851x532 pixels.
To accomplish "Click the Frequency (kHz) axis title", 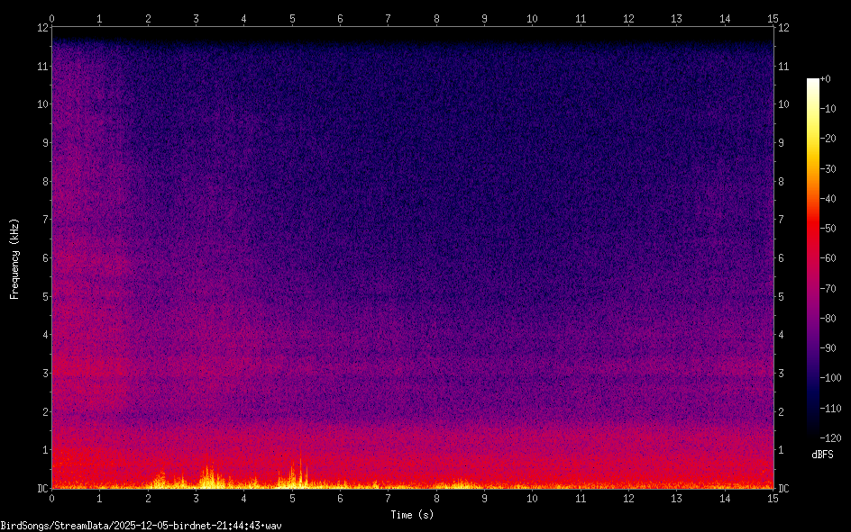I will pyautogui.click(x=14, y=258).
